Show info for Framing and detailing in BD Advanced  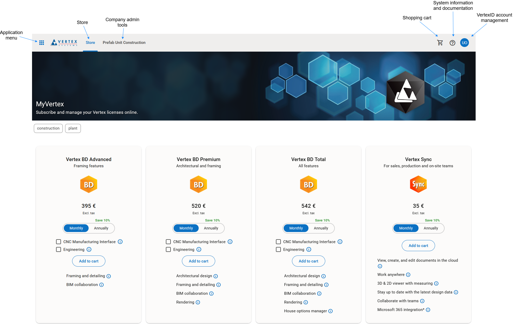(109, 276)
